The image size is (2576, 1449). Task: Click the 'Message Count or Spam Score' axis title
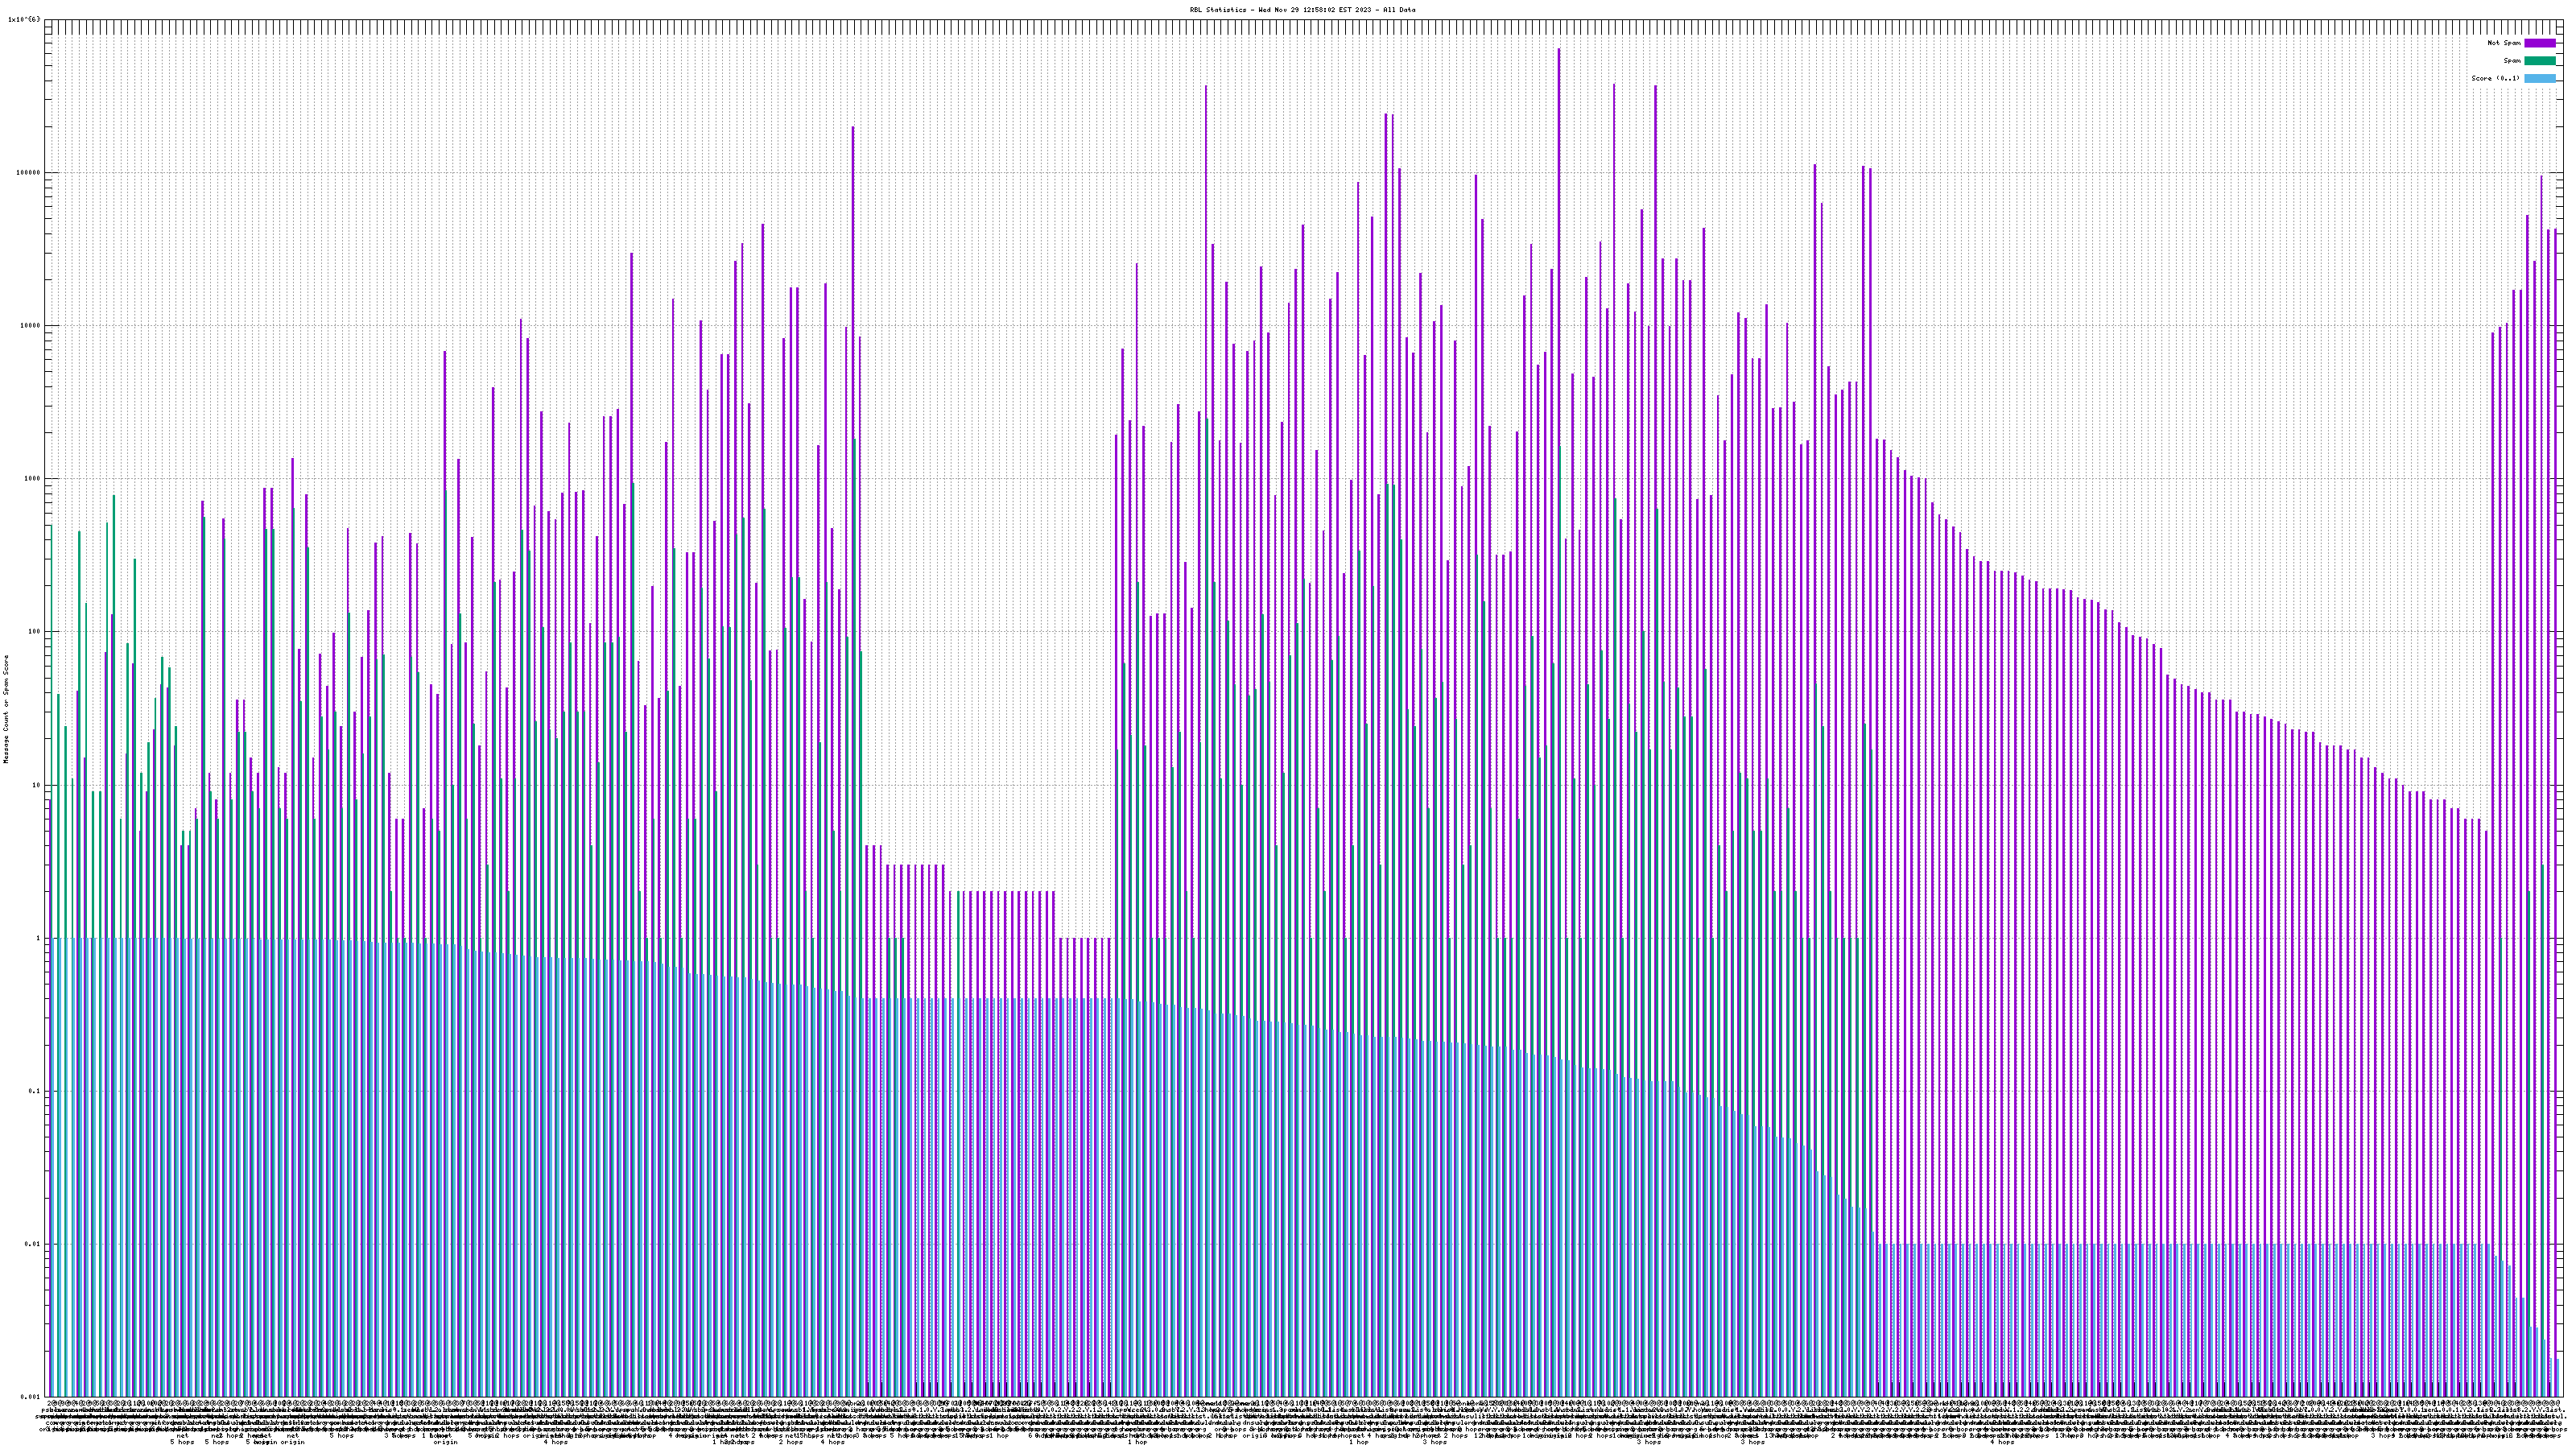(6, 709)
